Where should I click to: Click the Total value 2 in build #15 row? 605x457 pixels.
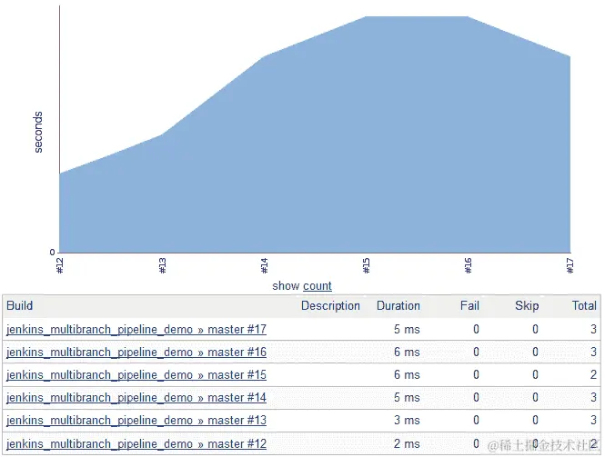click(x=593, y=375)
